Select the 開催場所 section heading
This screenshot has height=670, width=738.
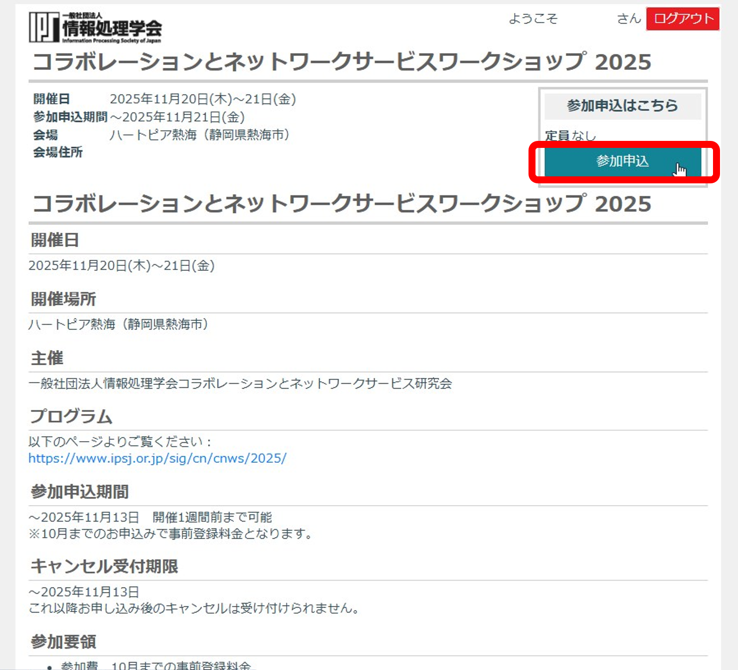63,299
